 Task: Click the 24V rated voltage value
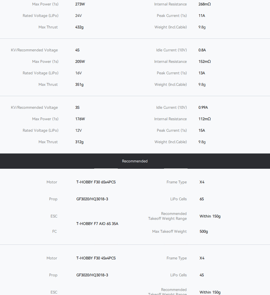coord(78,16)
